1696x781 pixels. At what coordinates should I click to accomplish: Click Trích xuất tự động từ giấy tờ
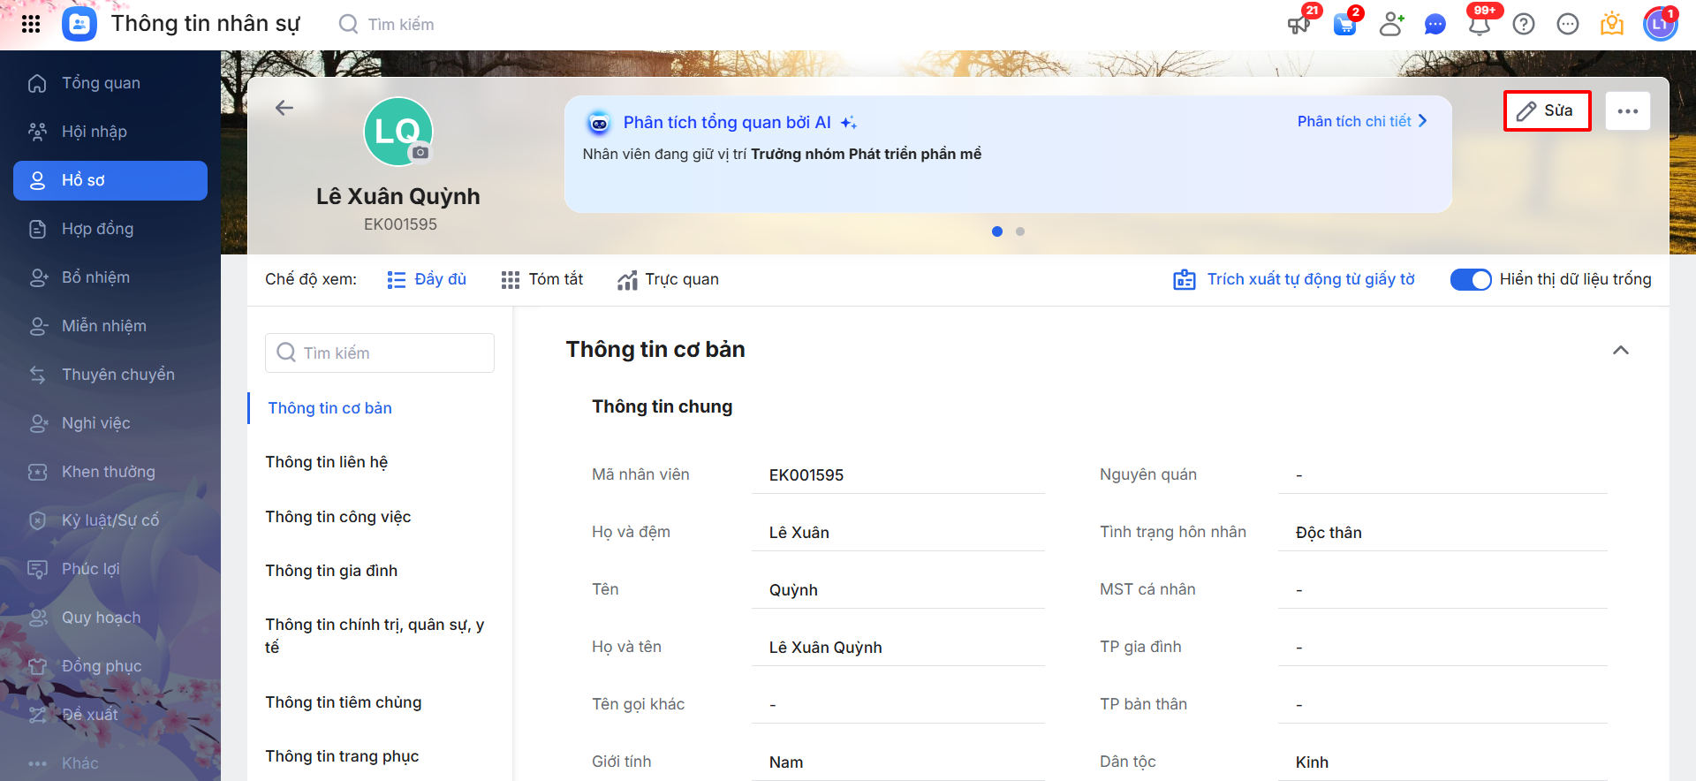point(1294,279)
